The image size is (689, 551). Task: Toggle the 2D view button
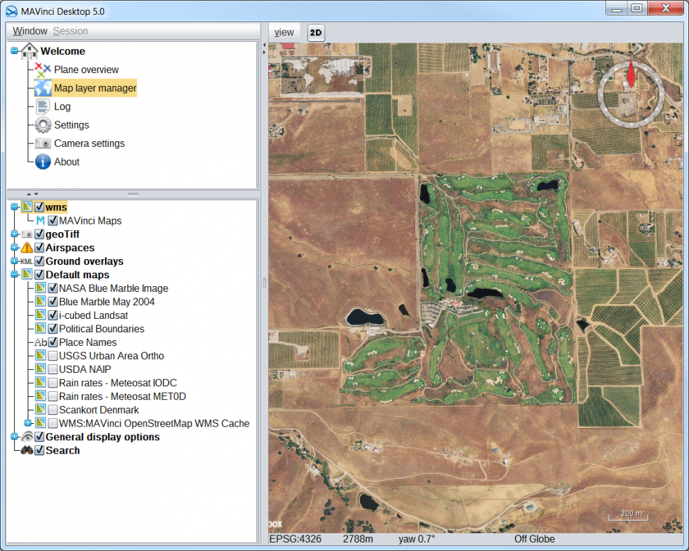point(316,33)
